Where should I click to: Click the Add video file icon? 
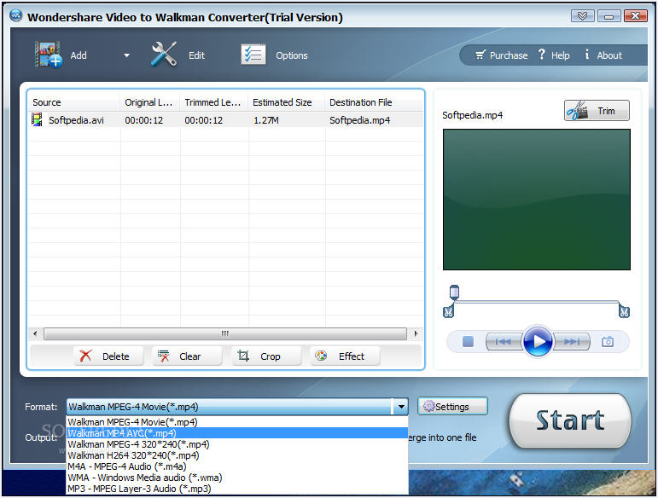(x=49, y=55)
